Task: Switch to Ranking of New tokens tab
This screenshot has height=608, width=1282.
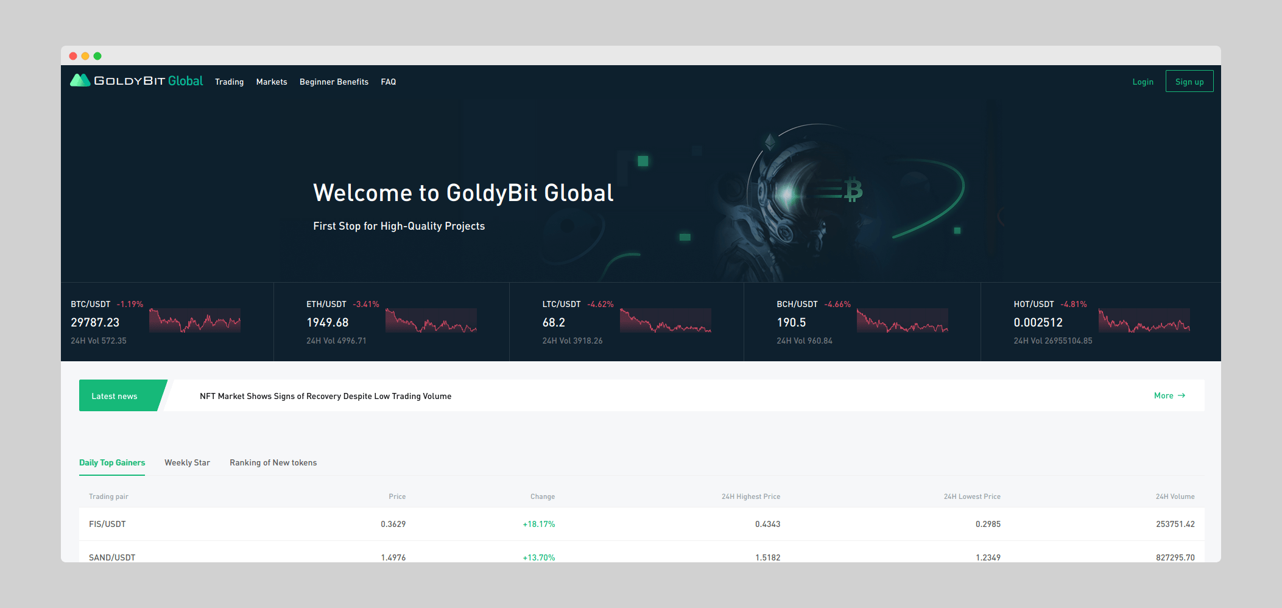Action: click(x=273, y=463)
